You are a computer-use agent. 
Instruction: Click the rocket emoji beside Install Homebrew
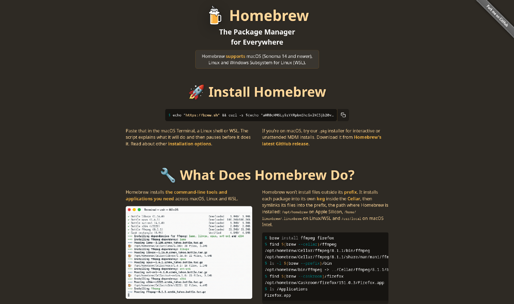196,92
